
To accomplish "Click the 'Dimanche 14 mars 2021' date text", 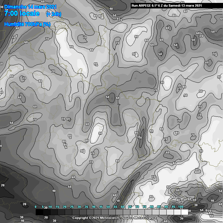I will point(30,7).
